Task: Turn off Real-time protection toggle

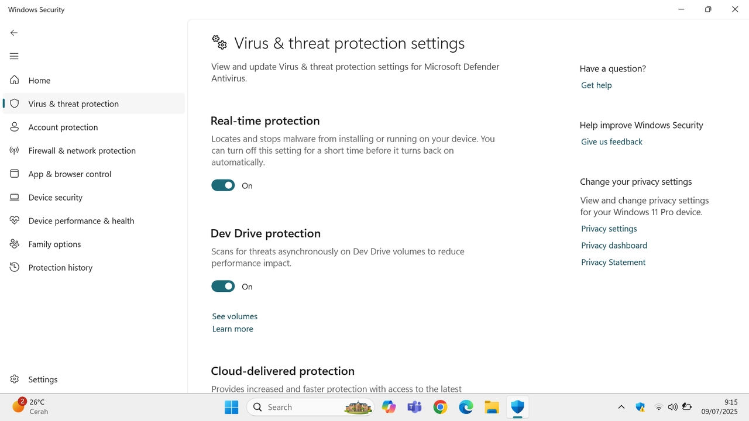Action: pos(223,185)
